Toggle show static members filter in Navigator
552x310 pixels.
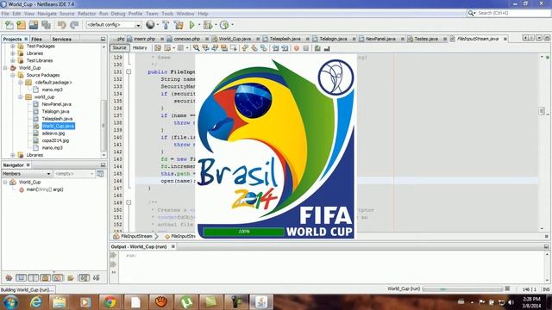point(34,278)
